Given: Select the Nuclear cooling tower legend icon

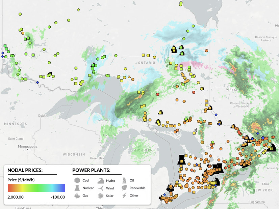Looking at the screenshot, I should [x=77, y=188].
